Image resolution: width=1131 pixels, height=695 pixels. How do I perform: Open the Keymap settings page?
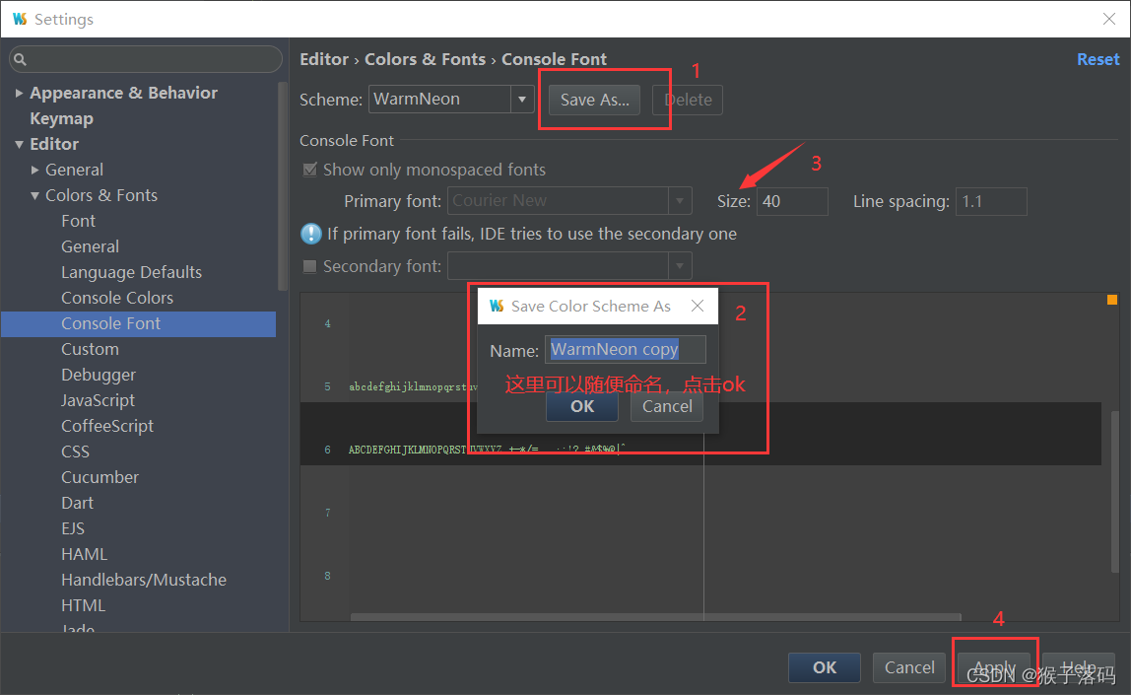(x=62, y=117)
